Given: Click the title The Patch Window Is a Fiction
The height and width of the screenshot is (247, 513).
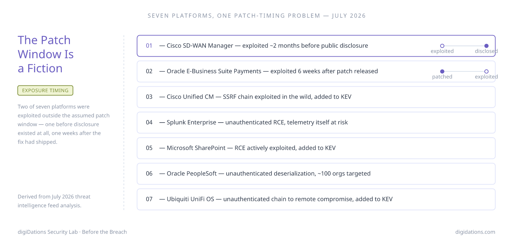Looking at the screenshot, I should pos(46,54).
